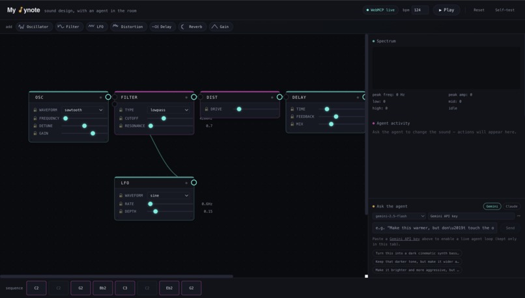Click the small dot on DIST header
This screenshot has height=298, width=525.
272,98
